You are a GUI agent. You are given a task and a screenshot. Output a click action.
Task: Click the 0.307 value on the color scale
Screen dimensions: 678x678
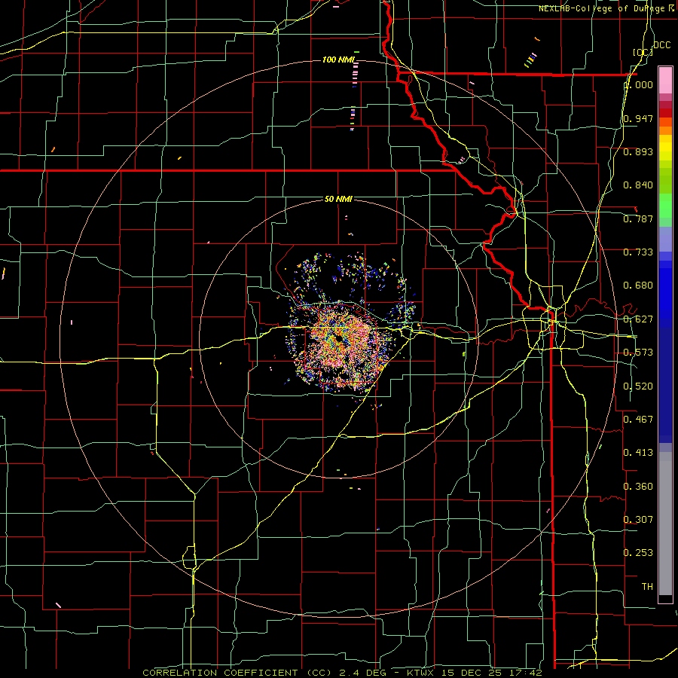(x=638, y=519)
